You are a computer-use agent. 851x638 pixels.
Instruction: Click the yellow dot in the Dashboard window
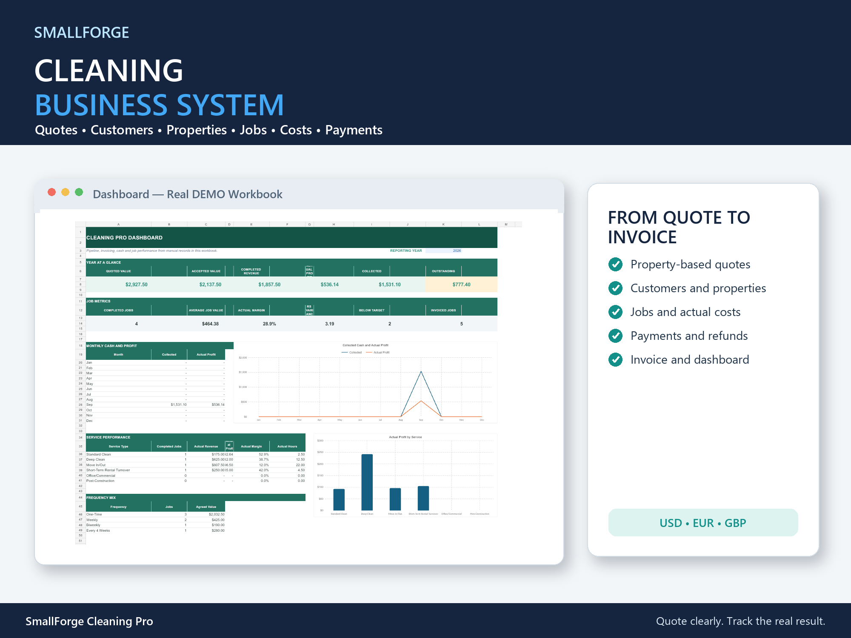(66, 192)
